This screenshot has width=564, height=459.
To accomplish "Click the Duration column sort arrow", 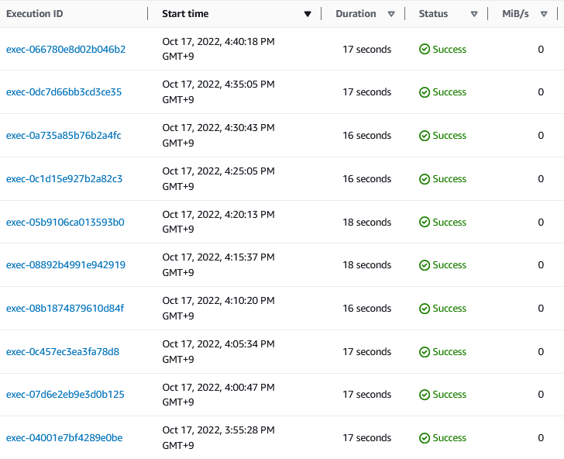I will coord(391,14).
